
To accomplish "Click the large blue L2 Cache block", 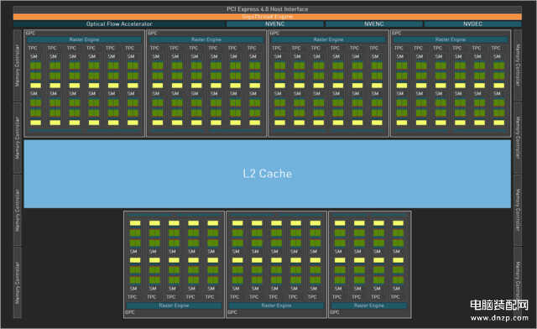I will click(268, 174).
